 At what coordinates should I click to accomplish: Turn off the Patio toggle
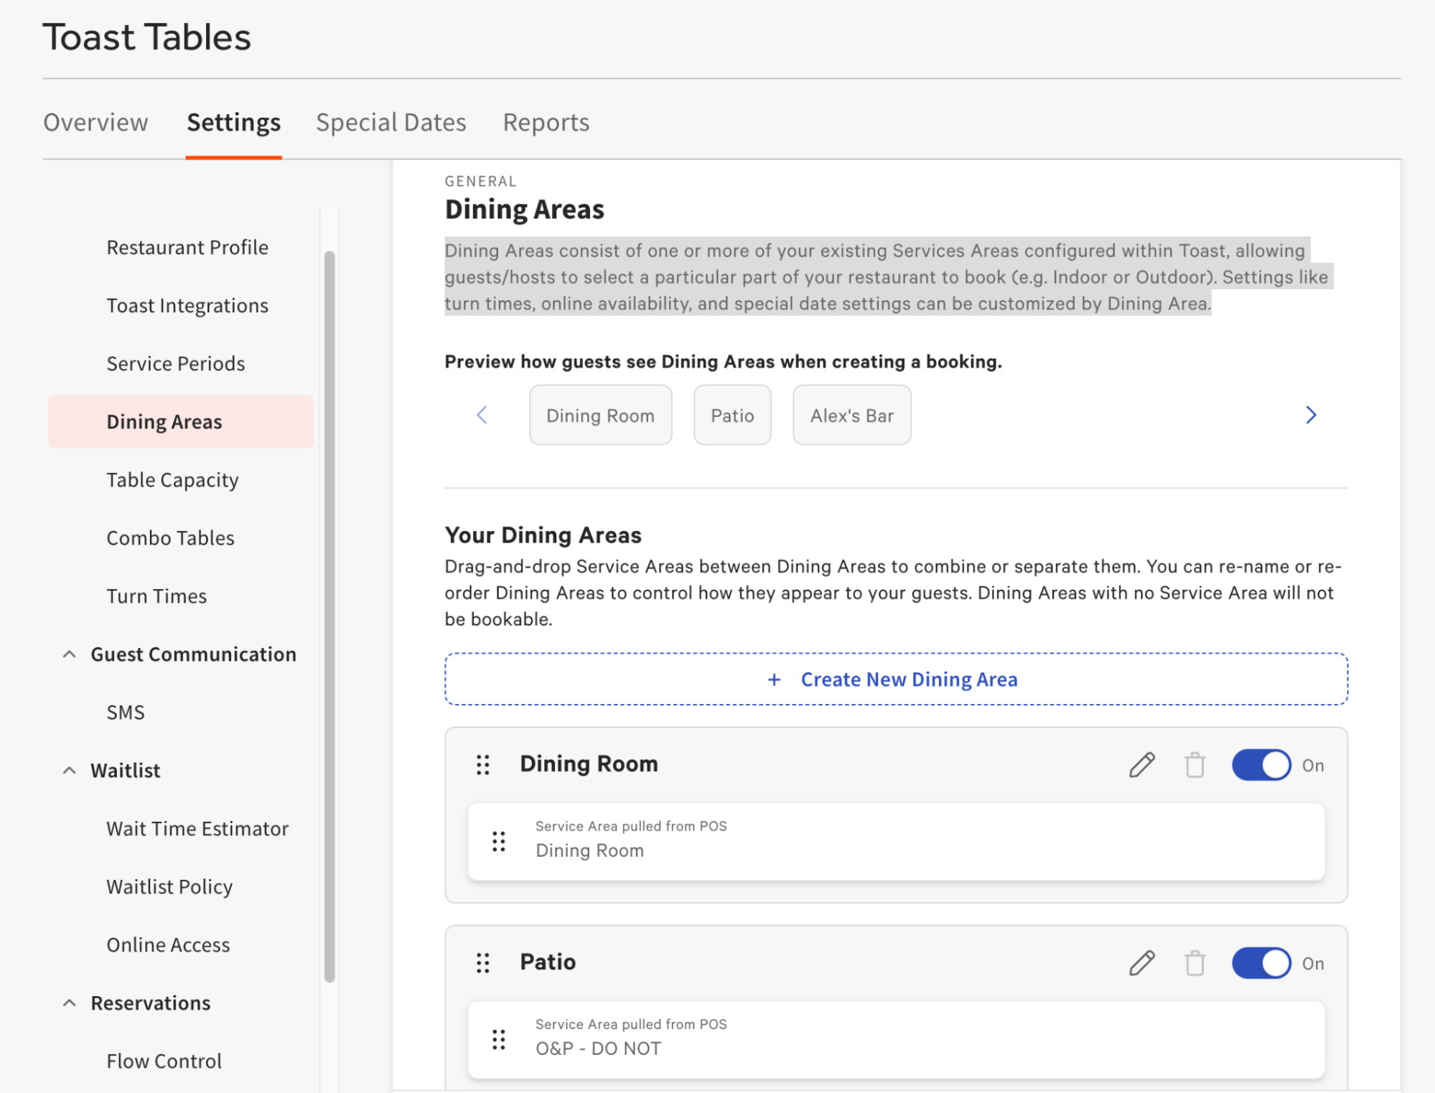click(x=1261, y=963)
